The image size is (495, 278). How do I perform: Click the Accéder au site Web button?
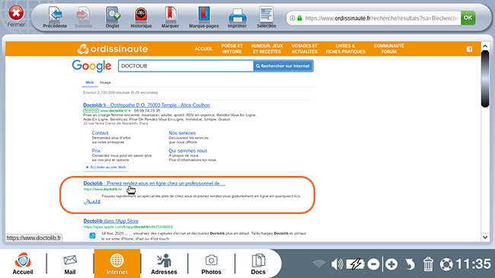point(106,167)
